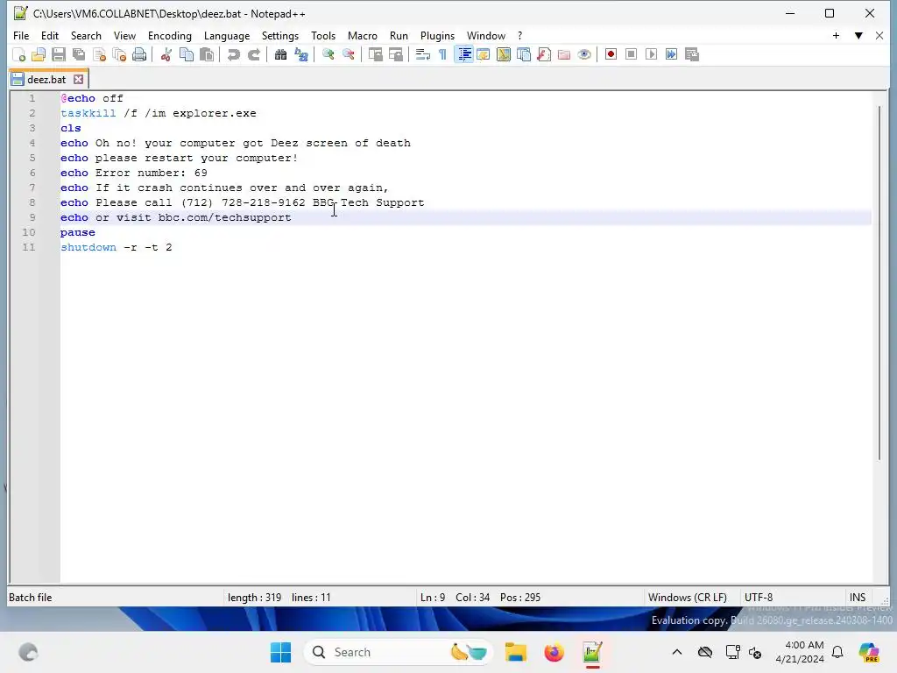Click the Close document toolbar icon

click(x=100, y=54)
